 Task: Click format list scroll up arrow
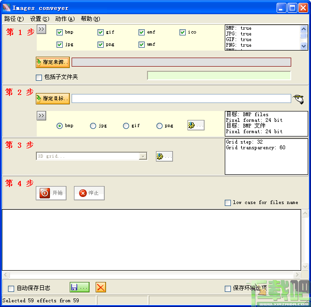pyautogui.click(x=303, y=29)
